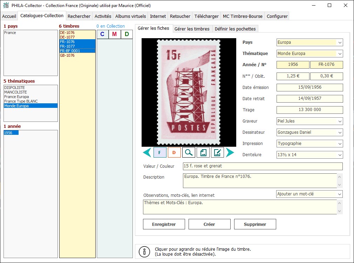The image size is (354, 263).
Task: Click the Oblit. price field 0,30 €
Action: (326, 76)
